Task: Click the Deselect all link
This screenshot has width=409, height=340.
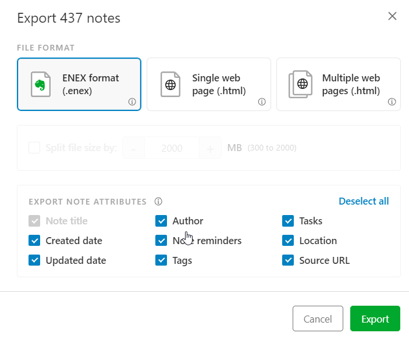Action: pos(364,201)
